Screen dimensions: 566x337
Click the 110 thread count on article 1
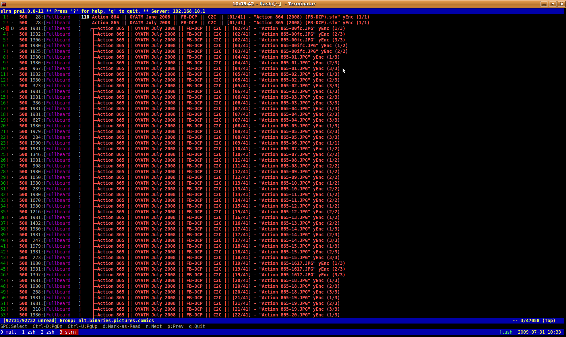pos(85,17)
